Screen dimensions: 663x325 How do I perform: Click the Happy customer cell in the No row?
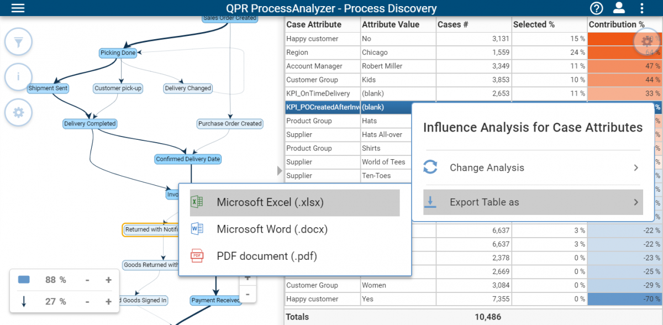(322, 39)
